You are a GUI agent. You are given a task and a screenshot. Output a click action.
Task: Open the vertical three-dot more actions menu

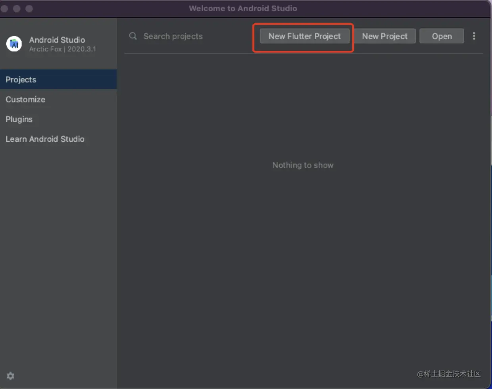click(474, 36)
